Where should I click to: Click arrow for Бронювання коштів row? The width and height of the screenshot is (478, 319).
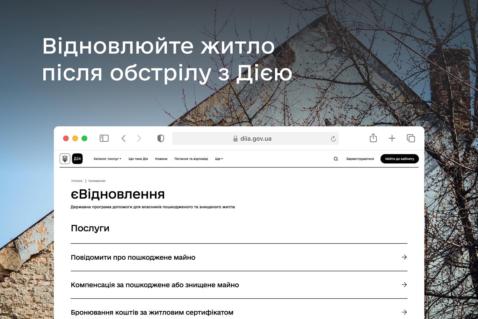(x=404, y=312)
